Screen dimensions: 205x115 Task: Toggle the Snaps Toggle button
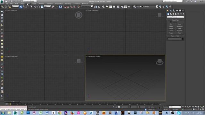(64, 7)
